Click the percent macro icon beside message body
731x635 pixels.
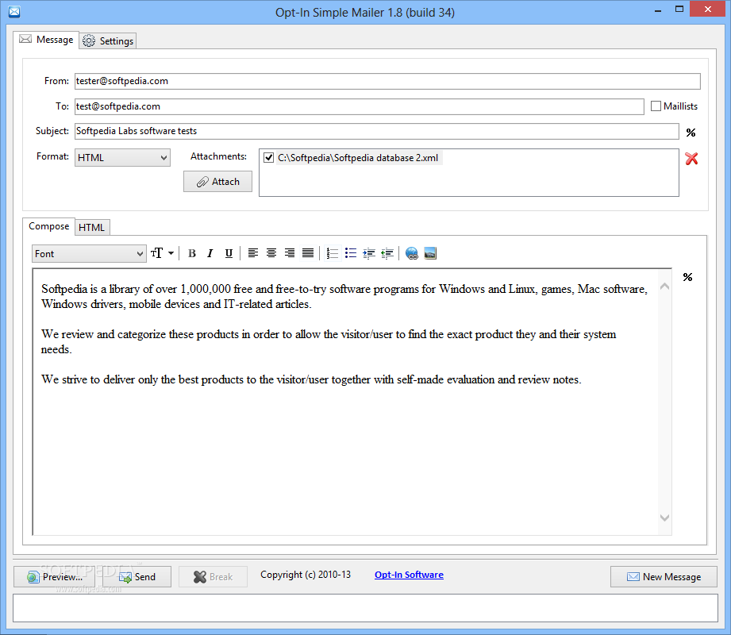pyautogui.click(x=687, y=277)
